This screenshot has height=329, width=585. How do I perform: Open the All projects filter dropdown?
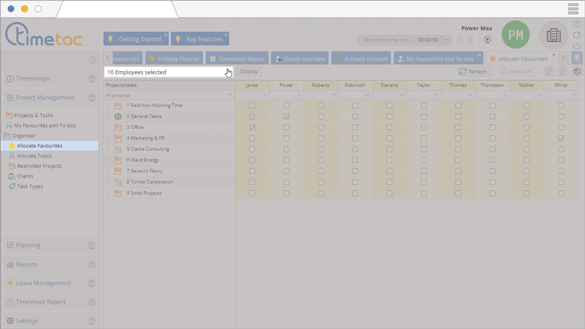[230, 95]
